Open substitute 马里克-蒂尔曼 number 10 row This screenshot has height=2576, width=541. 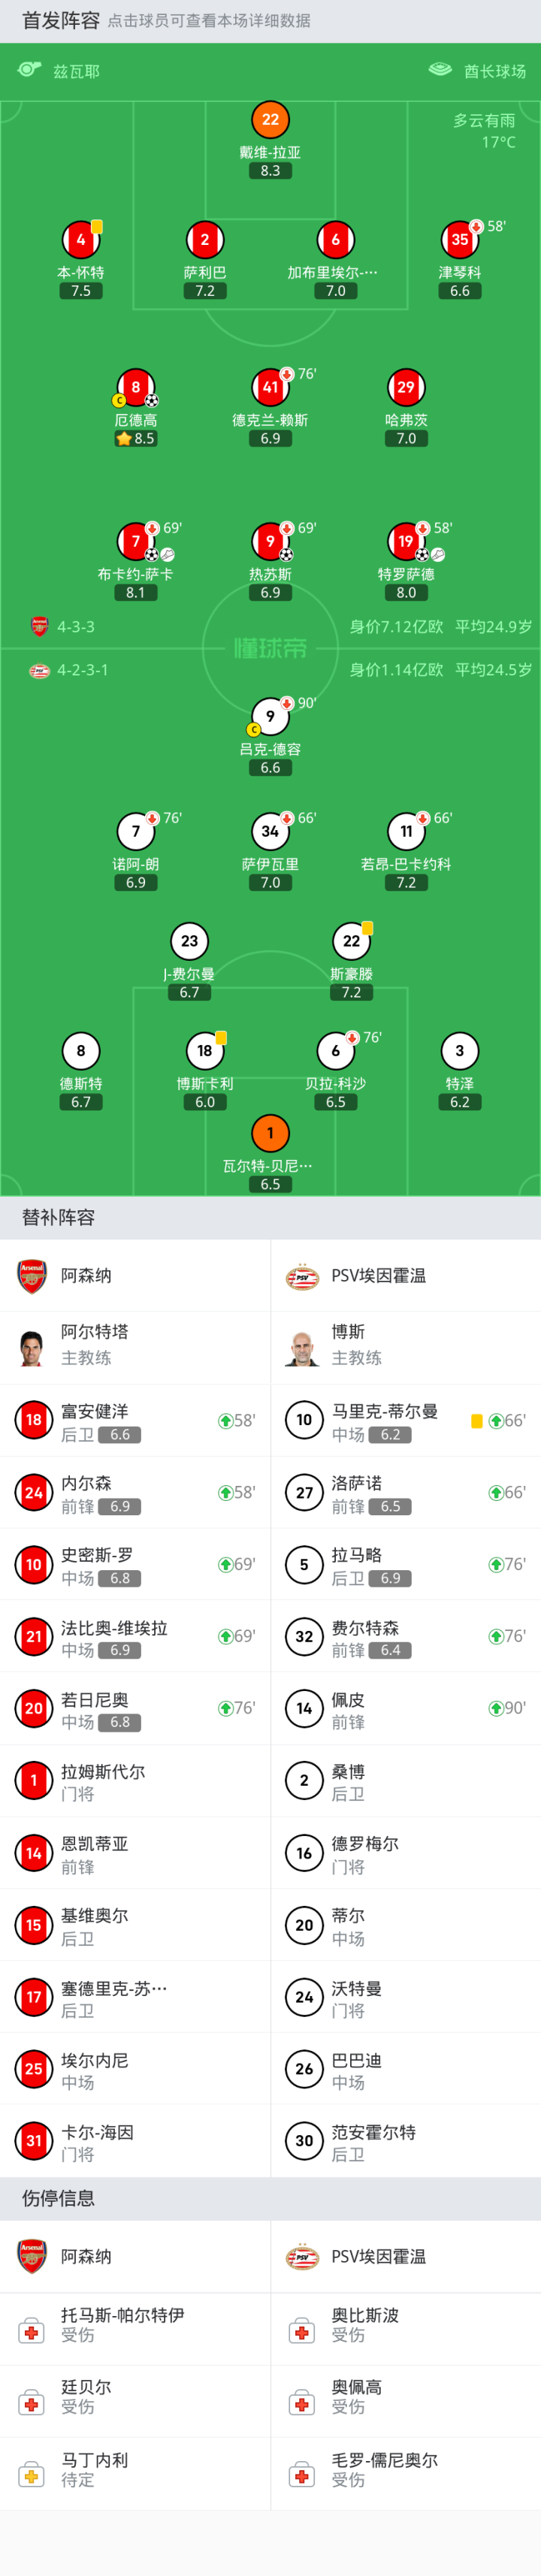tap(405, 1420)
